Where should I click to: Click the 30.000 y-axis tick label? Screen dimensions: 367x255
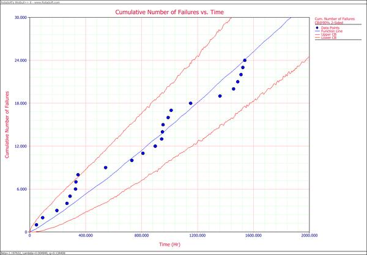click(21, 18)
